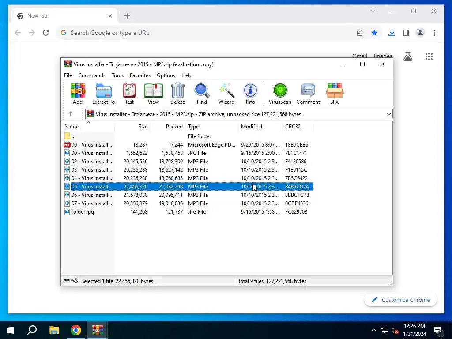The width and height of the screenshot is (452, 339).
Task: Select the 02 - Virus Install MP3 row
Action: point(188,162)
